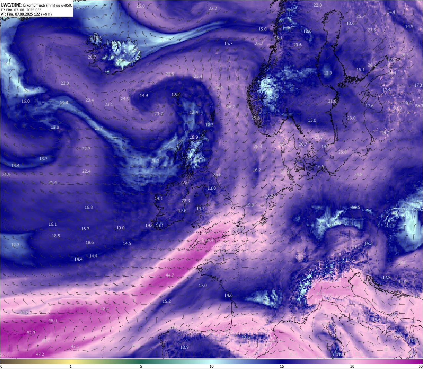Click the 23.1 value
Screen dimensions: 423x369
point(109,105)
